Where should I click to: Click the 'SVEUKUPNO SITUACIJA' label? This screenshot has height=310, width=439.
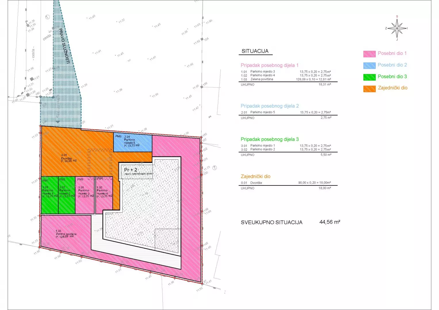click(272, 222)
